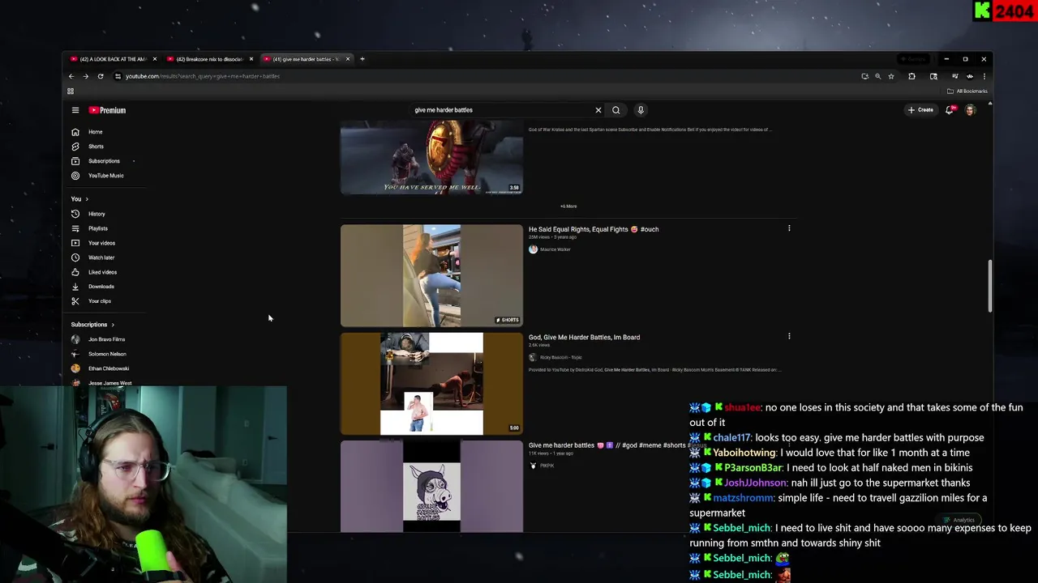Image resolution: width=1038 pixels, height=583 pixels.
Task: Visit Maurice Walker channel
Action: coord(555,249)
